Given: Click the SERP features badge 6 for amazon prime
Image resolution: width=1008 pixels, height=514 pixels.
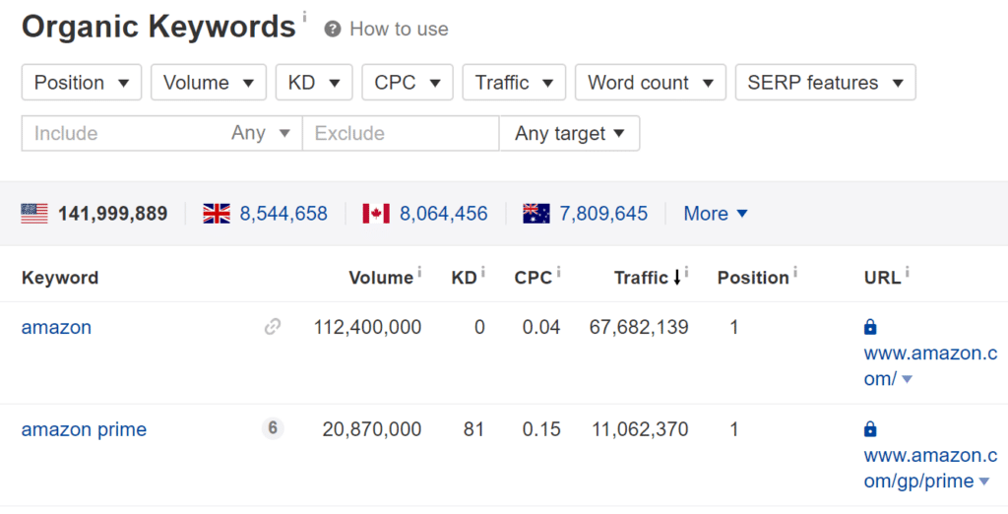Looking at the screenshot, I should [x=273, y=428].
